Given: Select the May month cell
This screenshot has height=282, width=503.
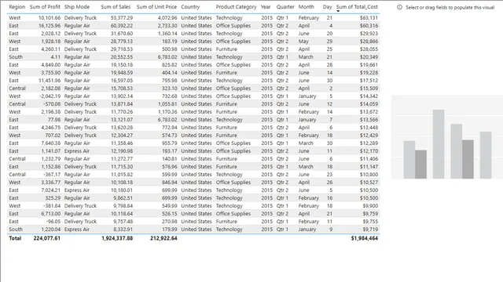Looking at the screenshot, I should (303, 42).
